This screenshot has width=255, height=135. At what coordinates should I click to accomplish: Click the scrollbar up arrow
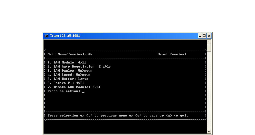tap(209, 42)
